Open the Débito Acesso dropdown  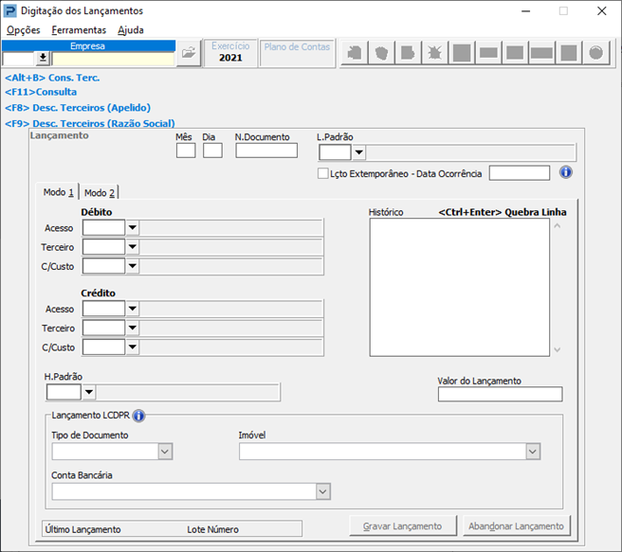point(132,227)
